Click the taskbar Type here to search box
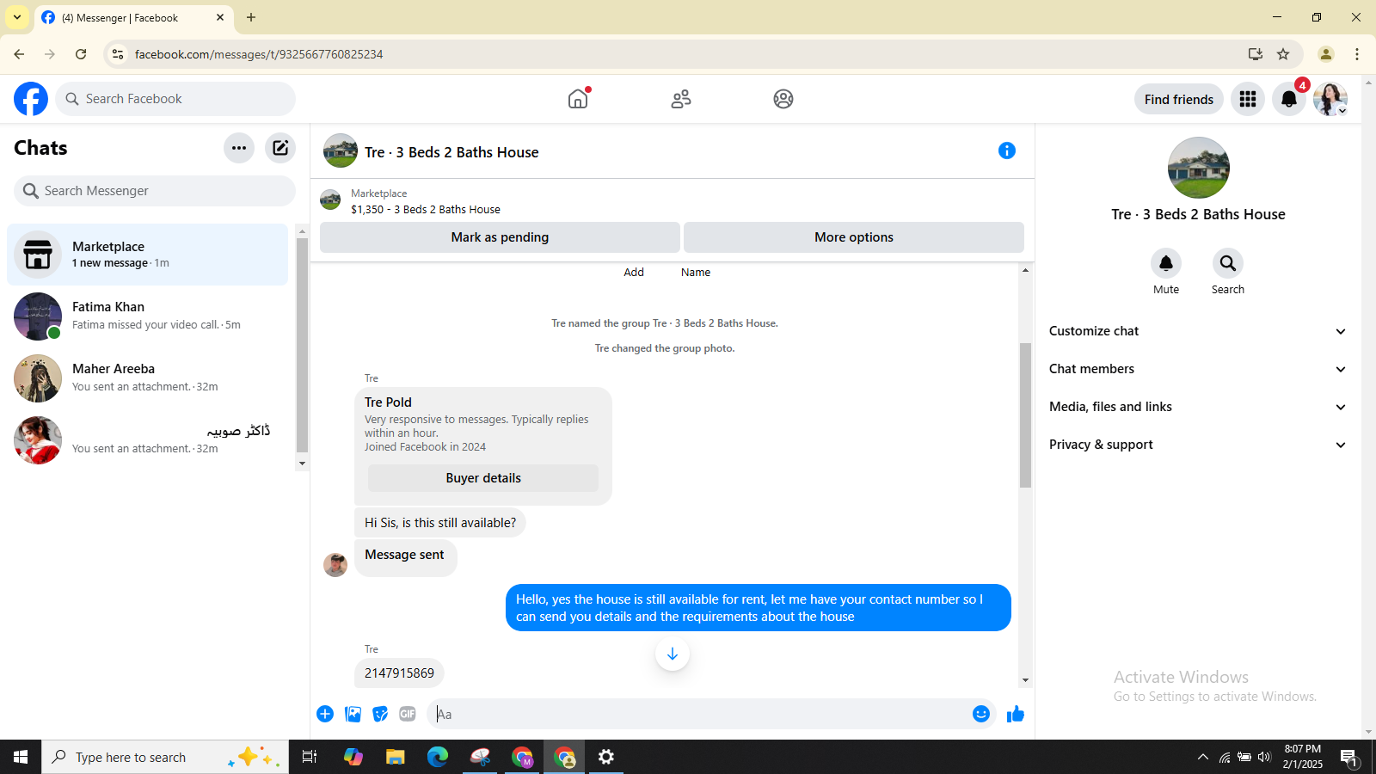Viewport: 1376px width, 774px height. pos(165,757)
